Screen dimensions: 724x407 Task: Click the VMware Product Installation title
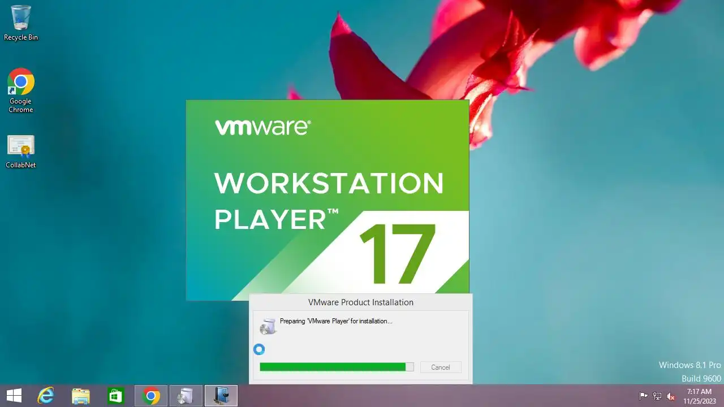361,302
